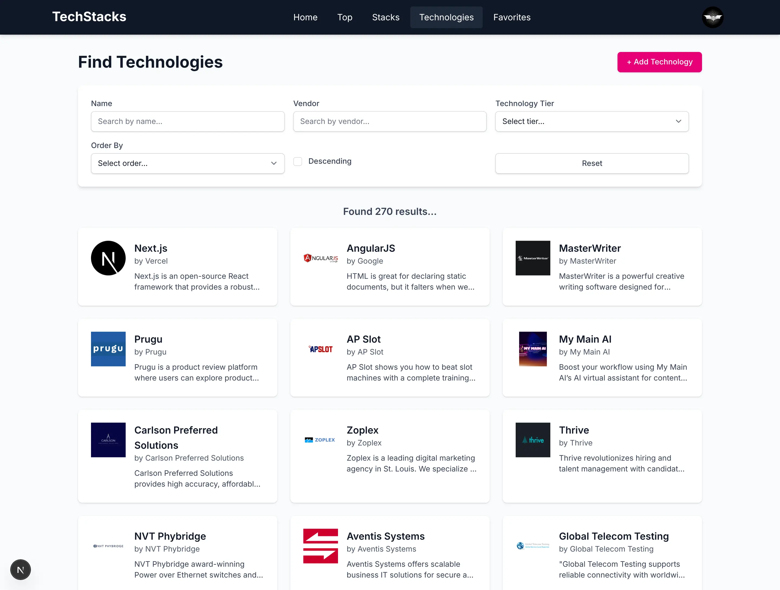Viewport: 780px width, 590px height.
Task: Open user avatar in navbar
Action: (x=713, y=17)
